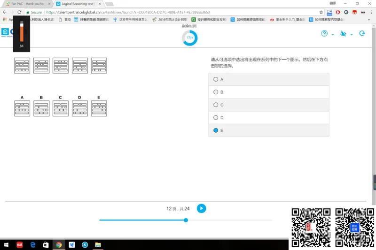Select radio option B

point(216,92)
